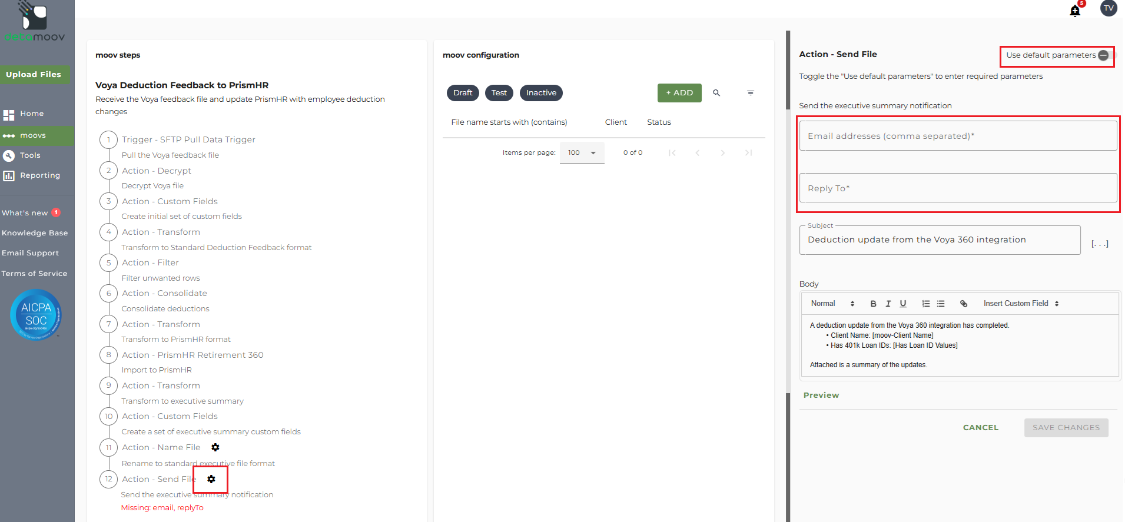The image size is (1125, 522).
Task: Click the Subject input field
Action: pyautogui.click(x=940, y=240)
